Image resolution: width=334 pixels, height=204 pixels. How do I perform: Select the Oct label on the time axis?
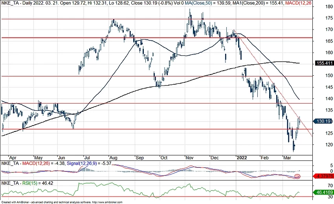(164, 158)
